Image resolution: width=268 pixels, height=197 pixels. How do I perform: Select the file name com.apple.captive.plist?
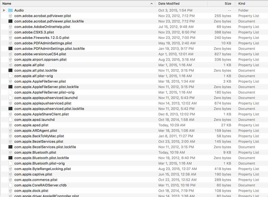33,174
